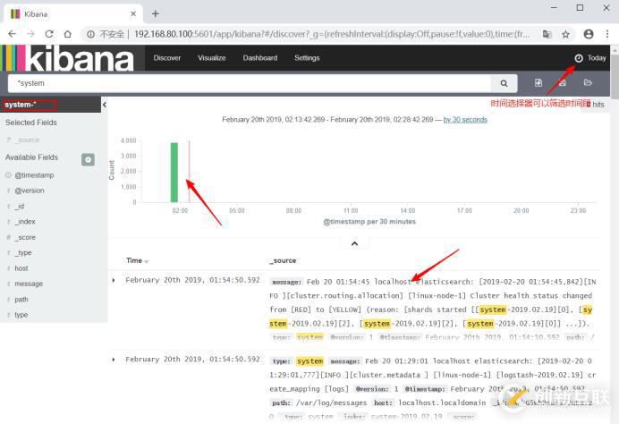Select the type field at list bottom
The image size is (619, 424).
point(21,315)
